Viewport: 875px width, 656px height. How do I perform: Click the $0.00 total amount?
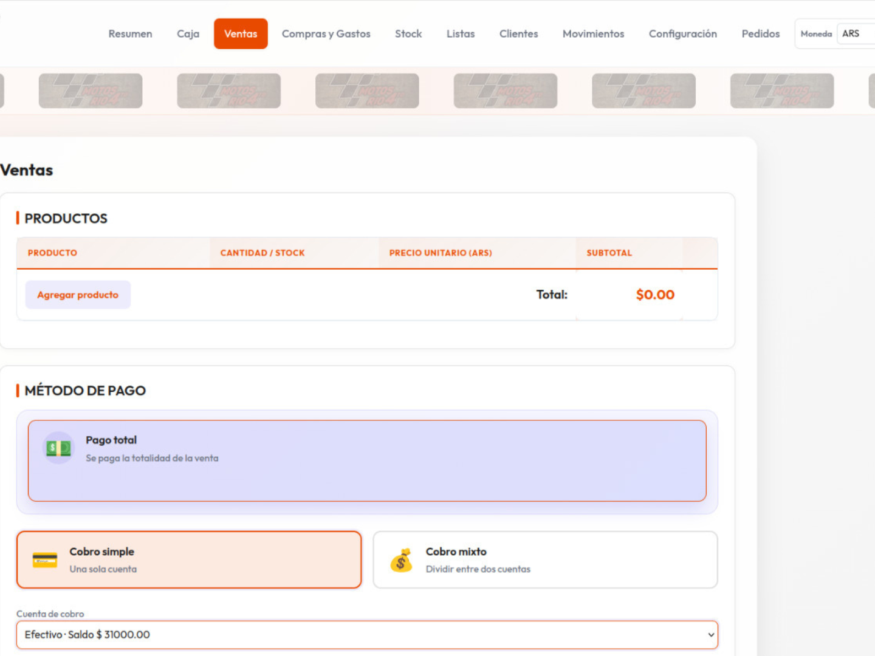coord(655,295)
